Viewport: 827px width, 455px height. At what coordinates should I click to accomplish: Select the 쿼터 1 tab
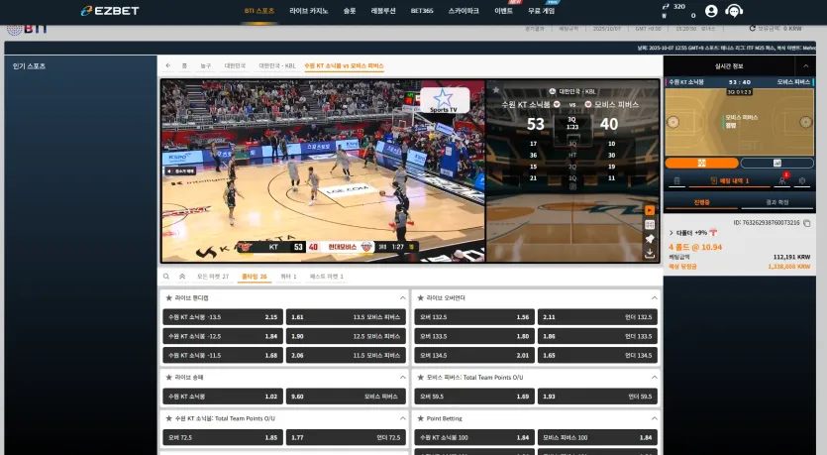(x=288, y=277)
